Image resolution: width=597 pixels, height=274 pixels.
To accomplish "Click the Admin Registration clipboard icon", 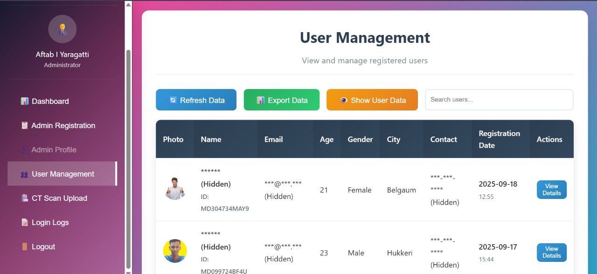I will coord(25,125).
